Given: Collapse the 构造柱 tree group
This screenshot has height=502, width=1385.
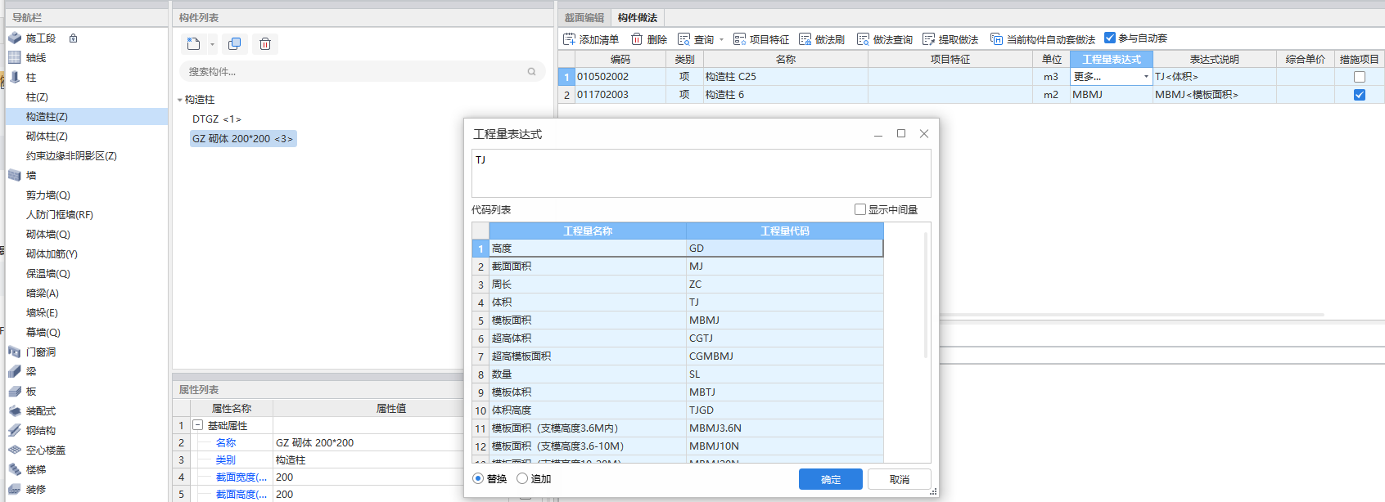Looking at the screenshot, I should pyautogui.click(x=180, y=100).
